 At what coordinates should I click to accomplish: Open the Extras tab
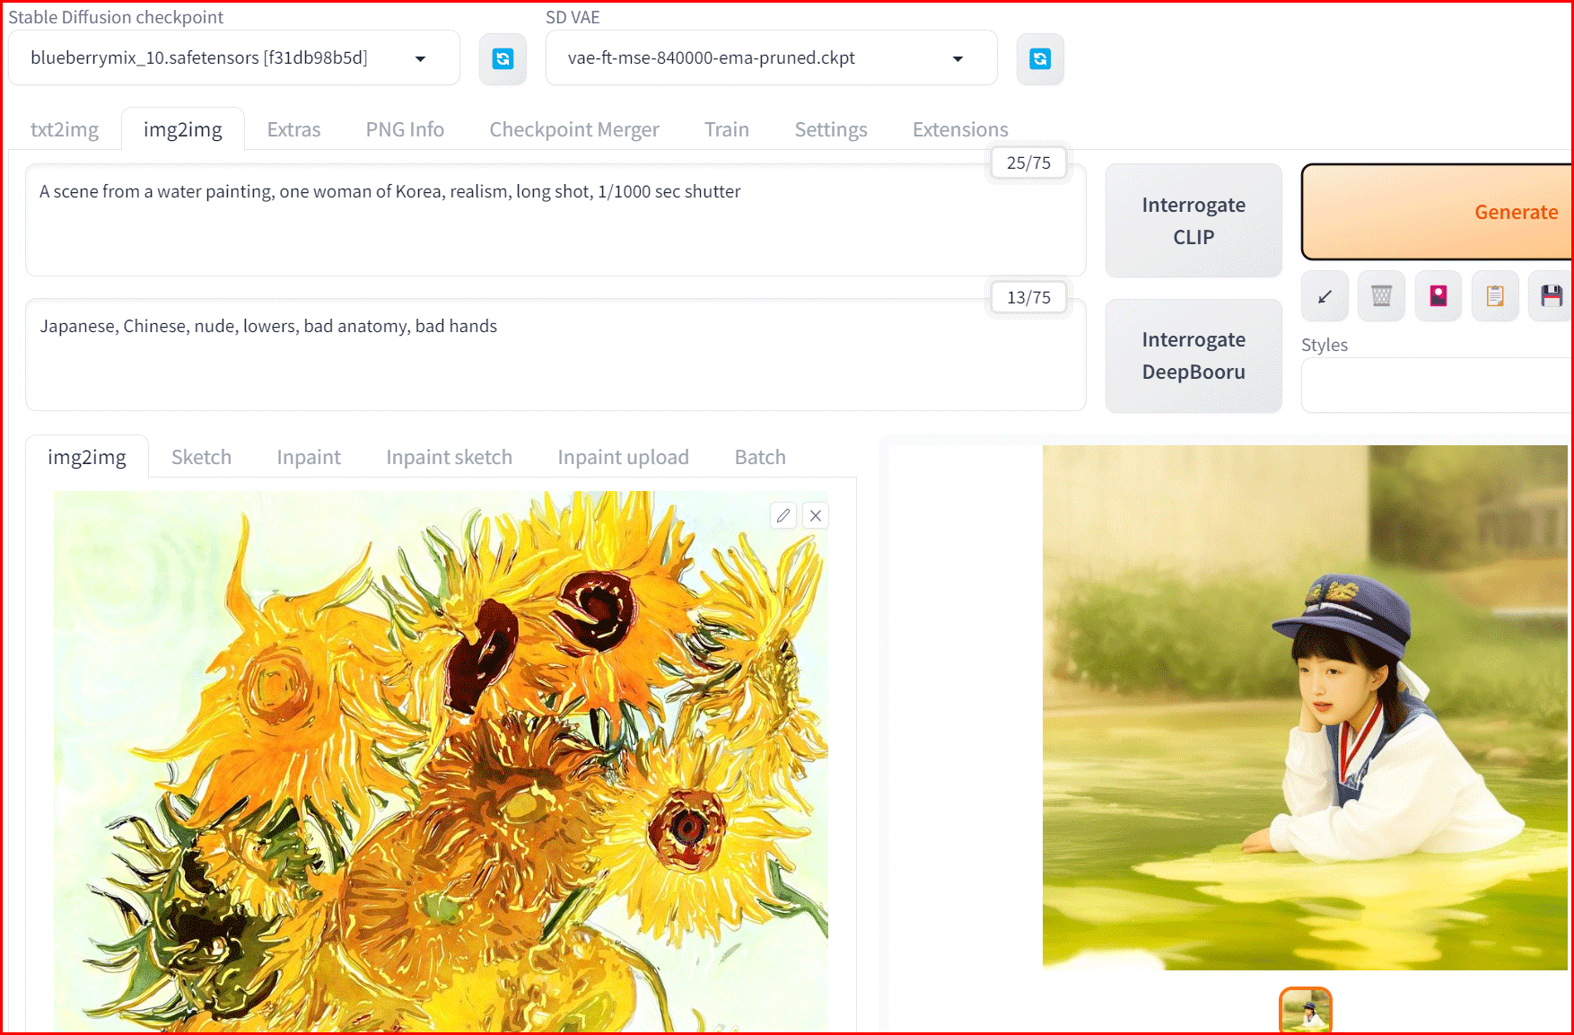(293, 129)
